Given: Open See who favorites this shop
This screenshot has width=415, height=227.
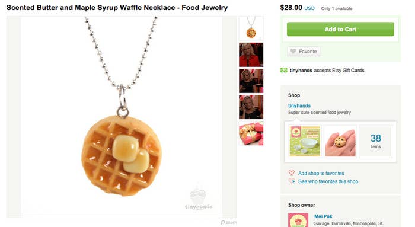Looking at the screenshot, I should (x=328, y=181).
